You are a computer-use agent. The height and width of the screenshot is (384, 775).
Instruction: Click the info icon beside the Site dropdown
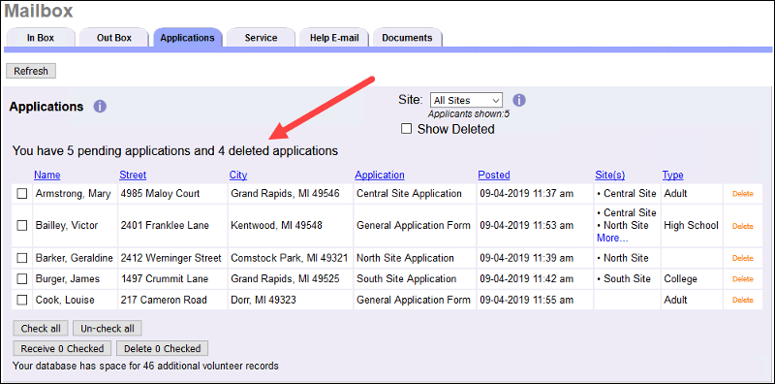tap(519, 101)
